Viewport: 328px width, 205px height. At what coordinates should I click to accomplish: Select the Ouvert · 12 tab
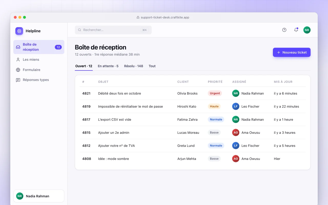(x=84, y=66)
